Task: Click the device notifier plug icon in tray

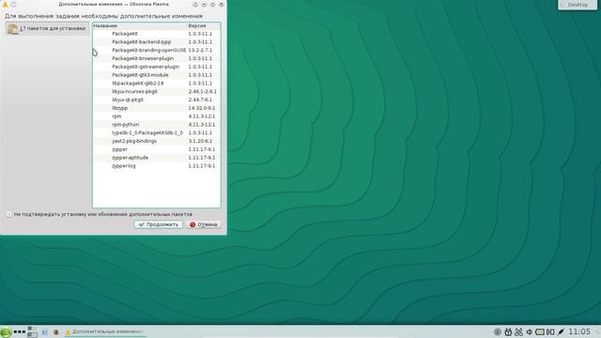Action: coord(561,331)
